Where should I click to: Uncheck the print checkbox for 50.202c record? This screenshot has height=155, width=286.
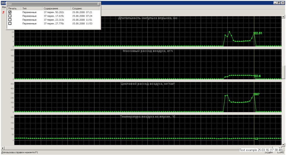10,12
